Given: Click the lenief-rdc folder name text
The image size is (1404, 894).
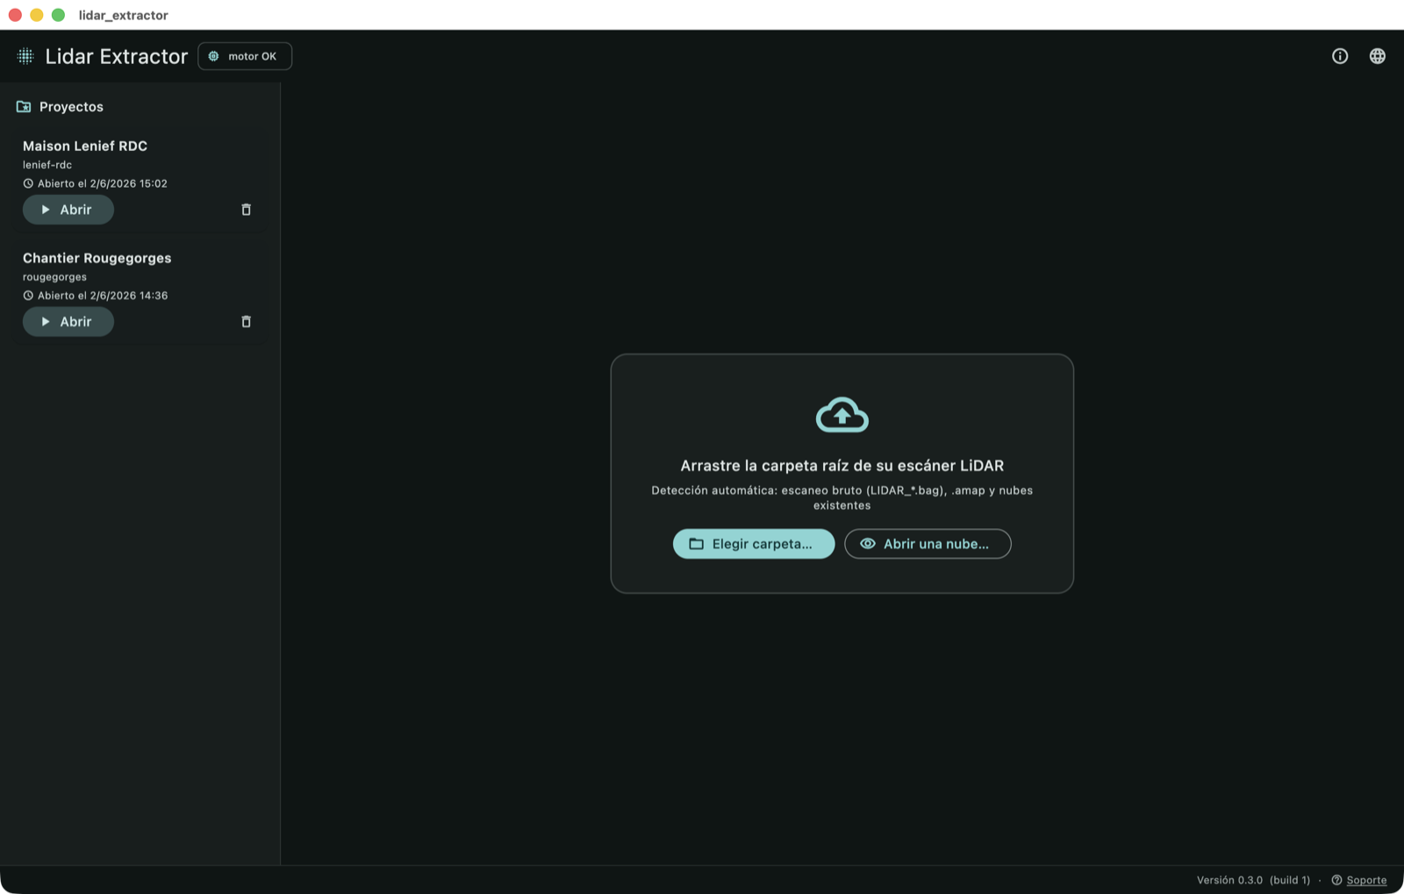Looking at the screenshot, I should click(47, 165).
